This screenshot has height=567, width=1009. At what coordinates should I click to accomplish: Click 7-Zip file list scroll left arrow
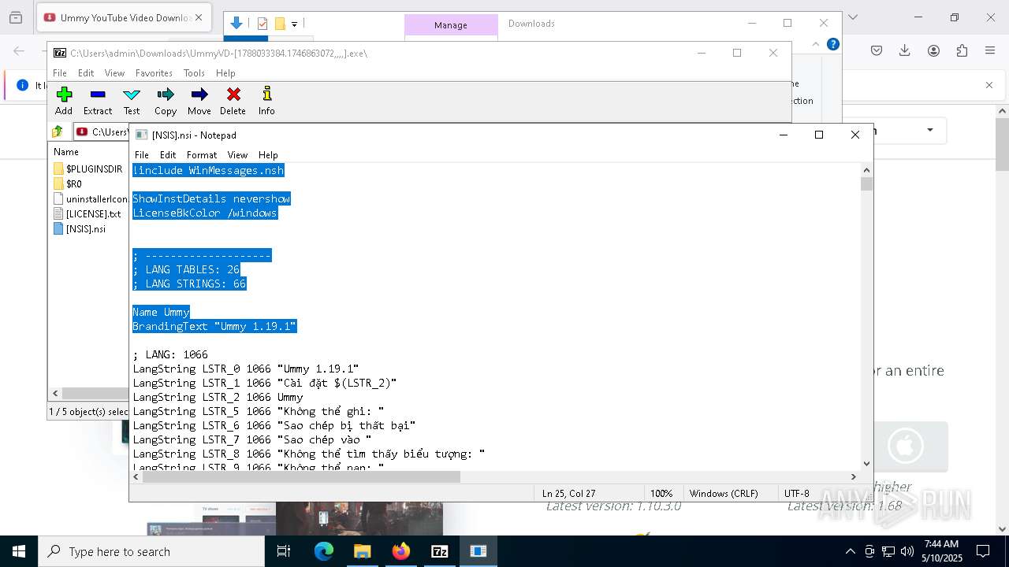55,393
